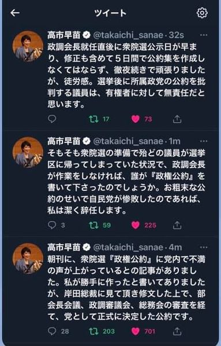Open tweet settings gear icon
This screenshot has width=221, height=346.
(x=202, y=13)
